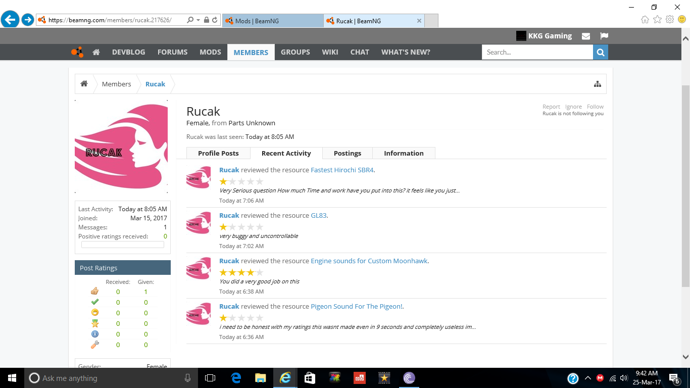Click the wrench Useful rating icon

tap(94, 345)
